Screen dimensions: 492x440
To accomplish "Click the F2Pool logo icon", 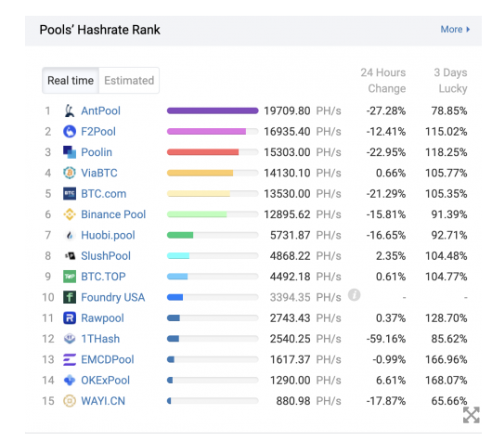I will pyautogui.click(x=70, y=132).
